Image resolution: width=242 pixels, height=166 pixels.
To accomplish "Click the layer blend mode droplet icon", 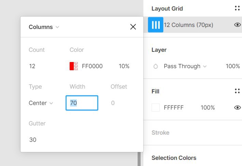I will coord(156,66).
